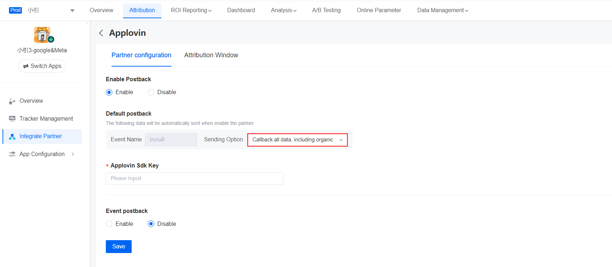This screenshot has width=612, height=267.
Task: Click the Switch Apps button
Action: [42, 66]
